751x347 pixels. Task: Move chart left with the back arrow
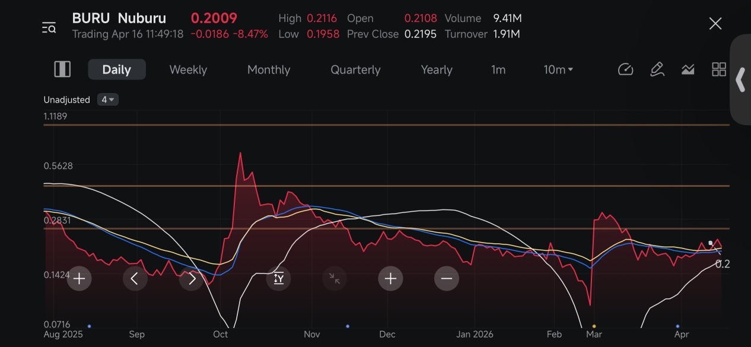[x=135, y=278]
